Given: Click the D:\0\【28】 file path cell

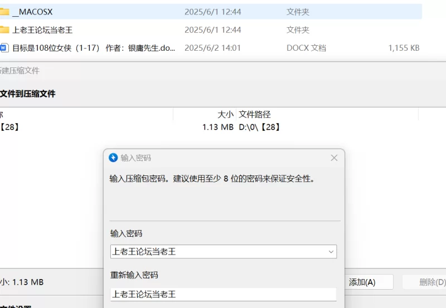Looking at the screenshot, I should (x=260, y=127).
